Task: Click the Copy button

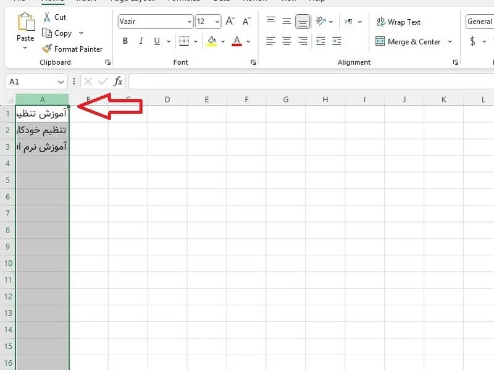Action: click(x=57, y=33)
